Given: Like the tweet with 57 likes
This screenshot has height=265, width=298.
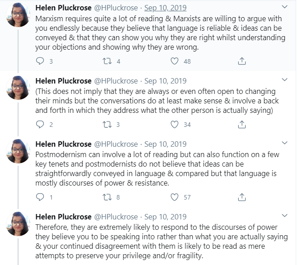Looking at the screenshot, I should 175,197.
